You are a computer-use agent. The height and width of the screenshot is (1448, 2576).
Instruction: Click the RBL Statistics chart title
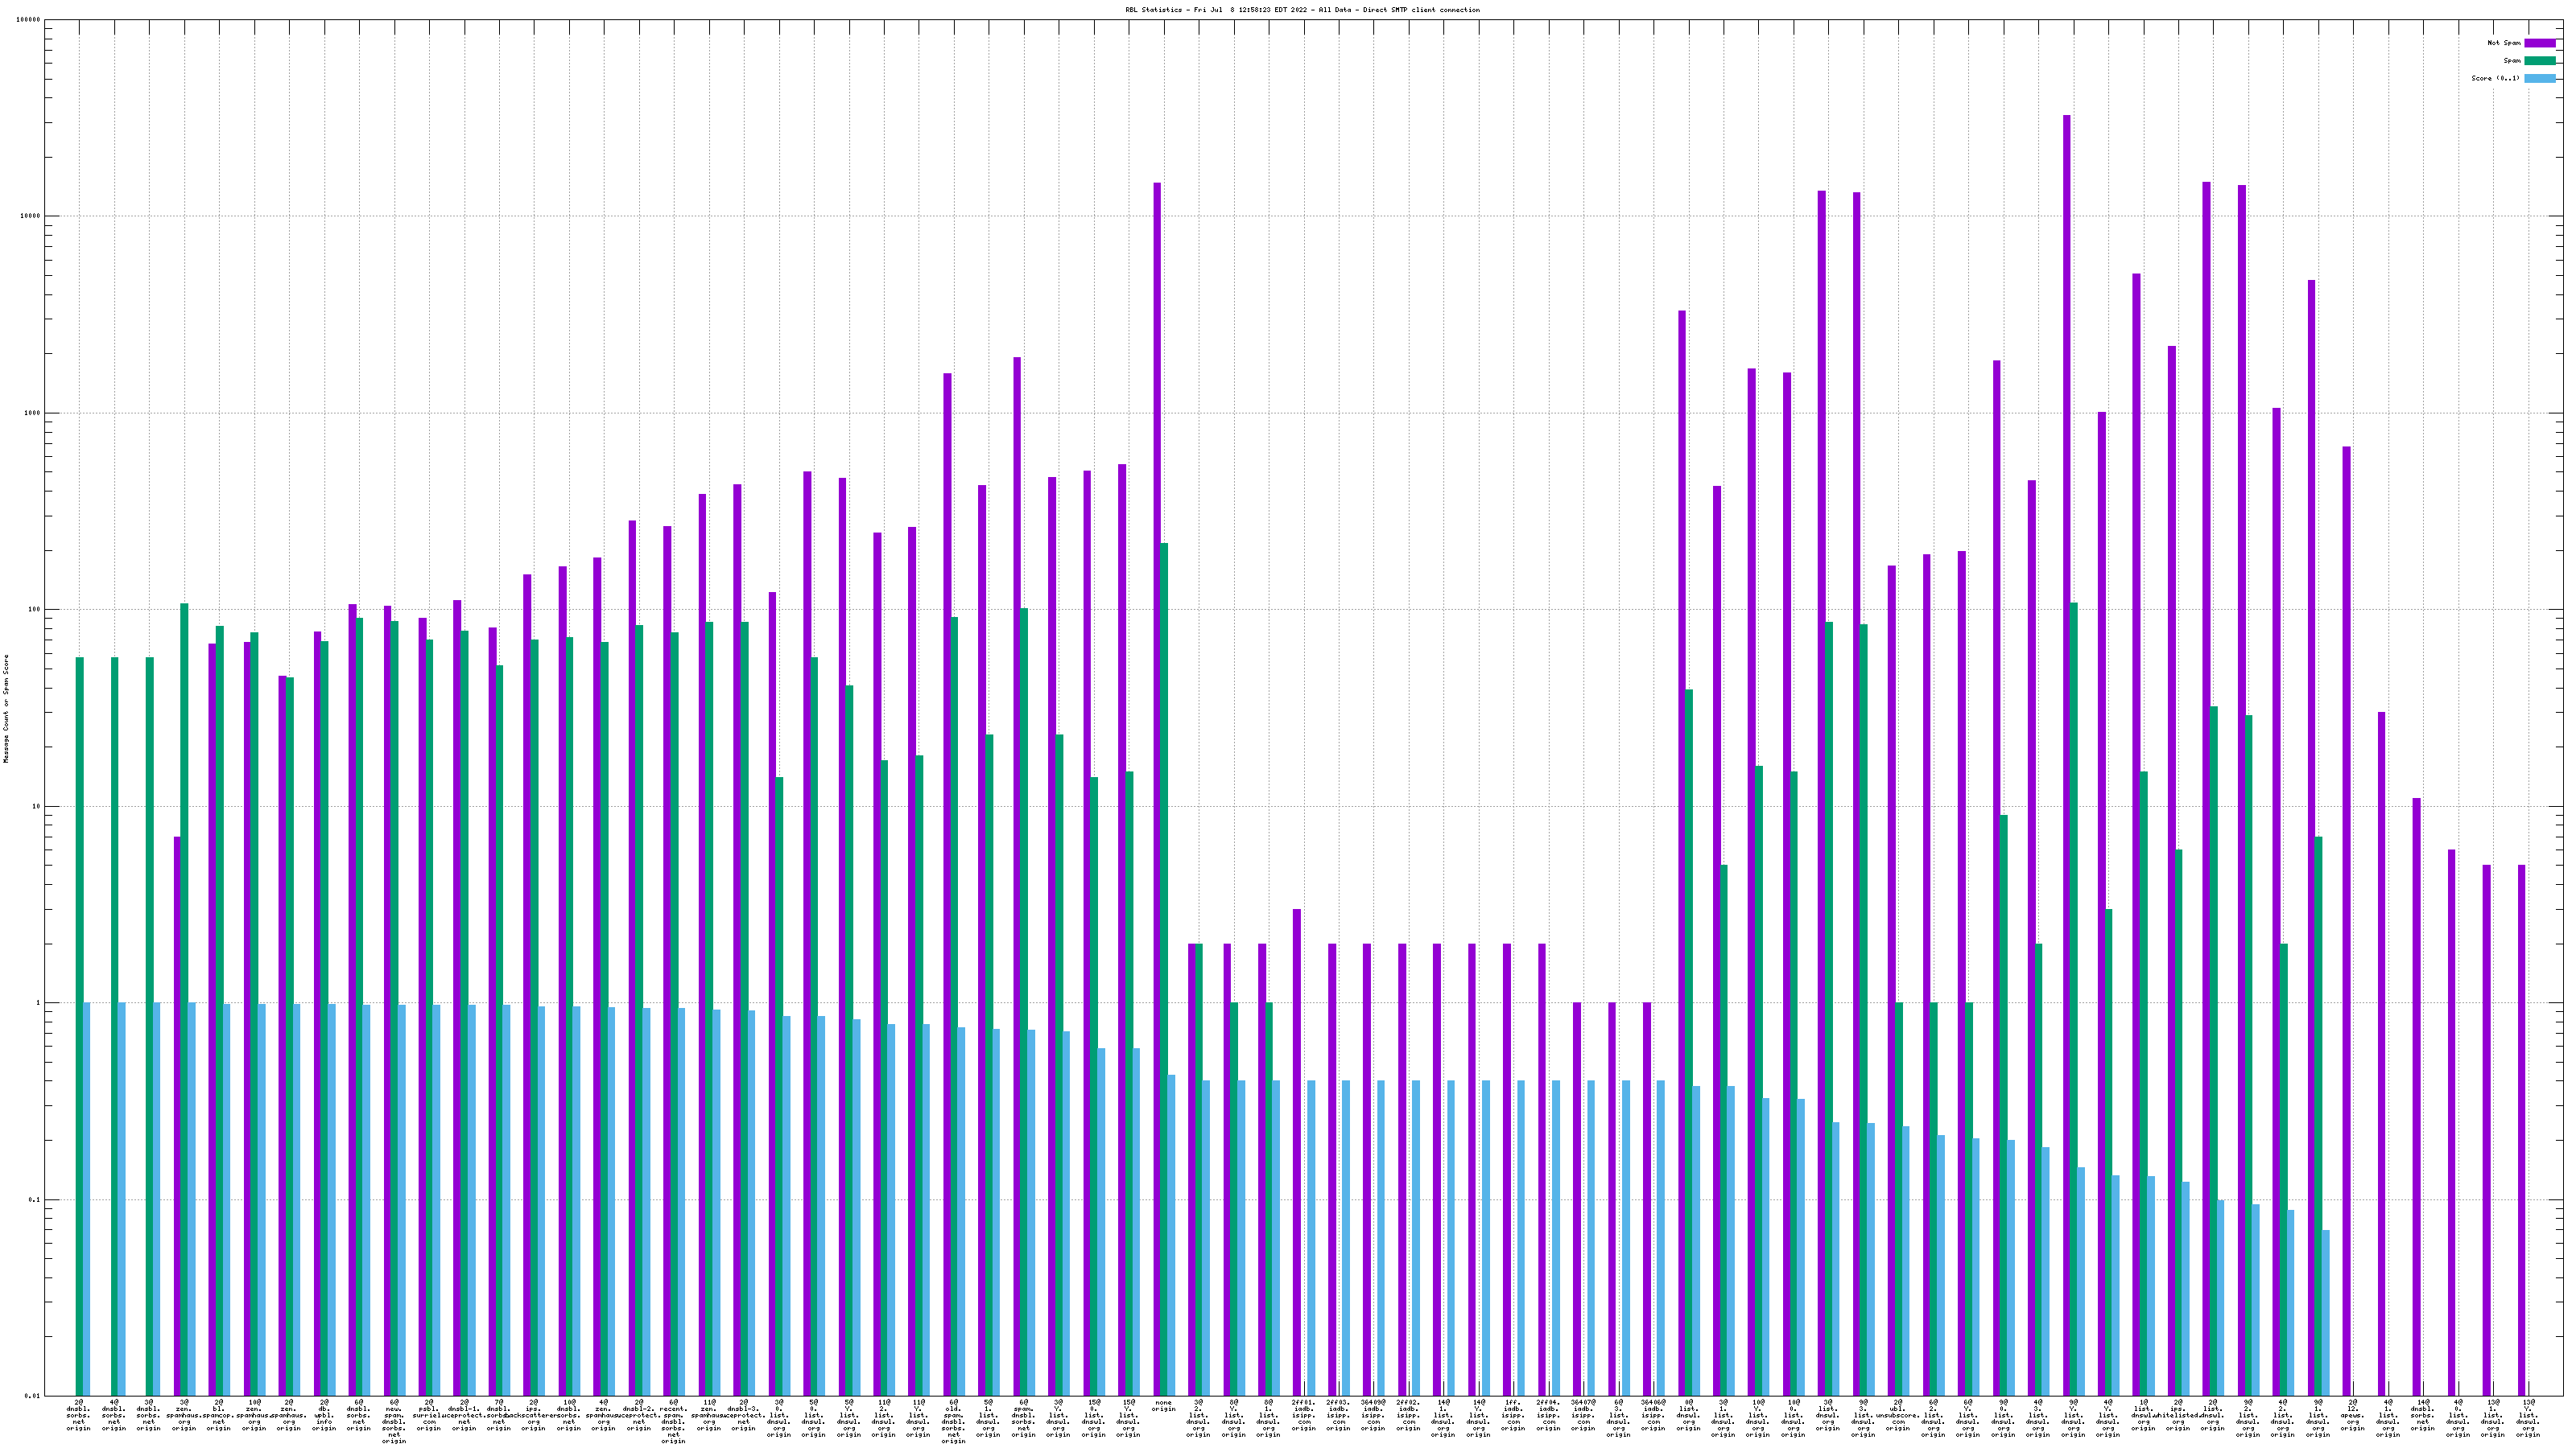[x=1302, y=10]
